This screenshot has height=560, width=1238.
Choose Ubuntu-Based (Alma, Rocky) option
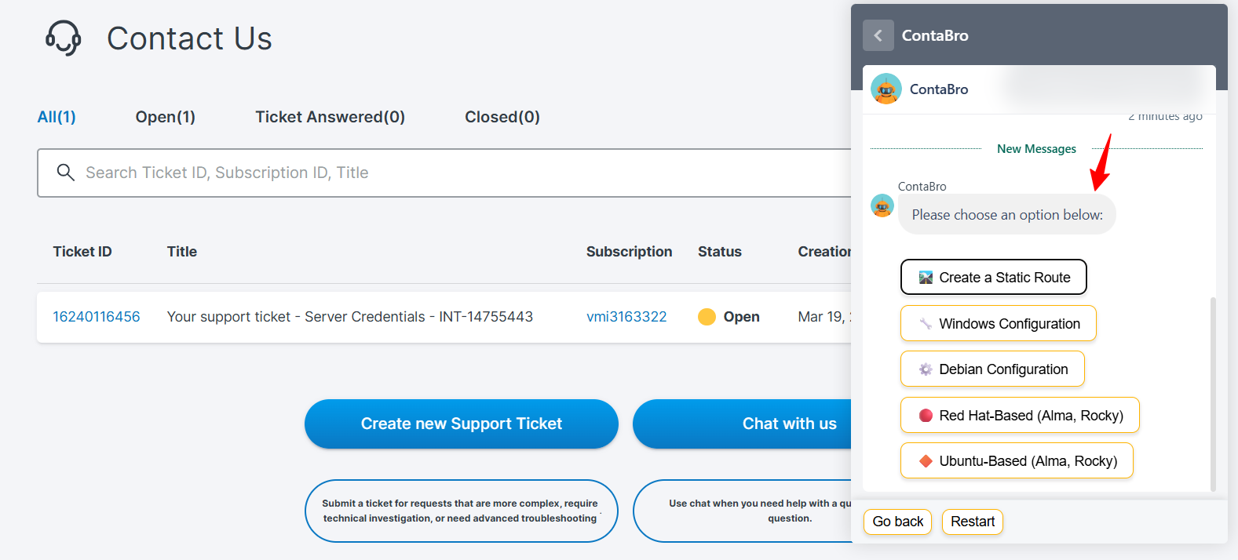tap(1017, 460)
